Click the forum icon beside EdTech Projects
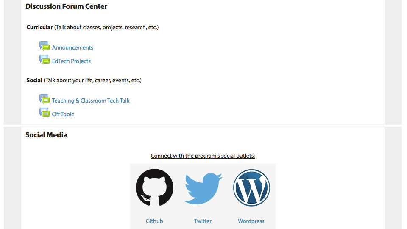 click(x=45, y=59)
